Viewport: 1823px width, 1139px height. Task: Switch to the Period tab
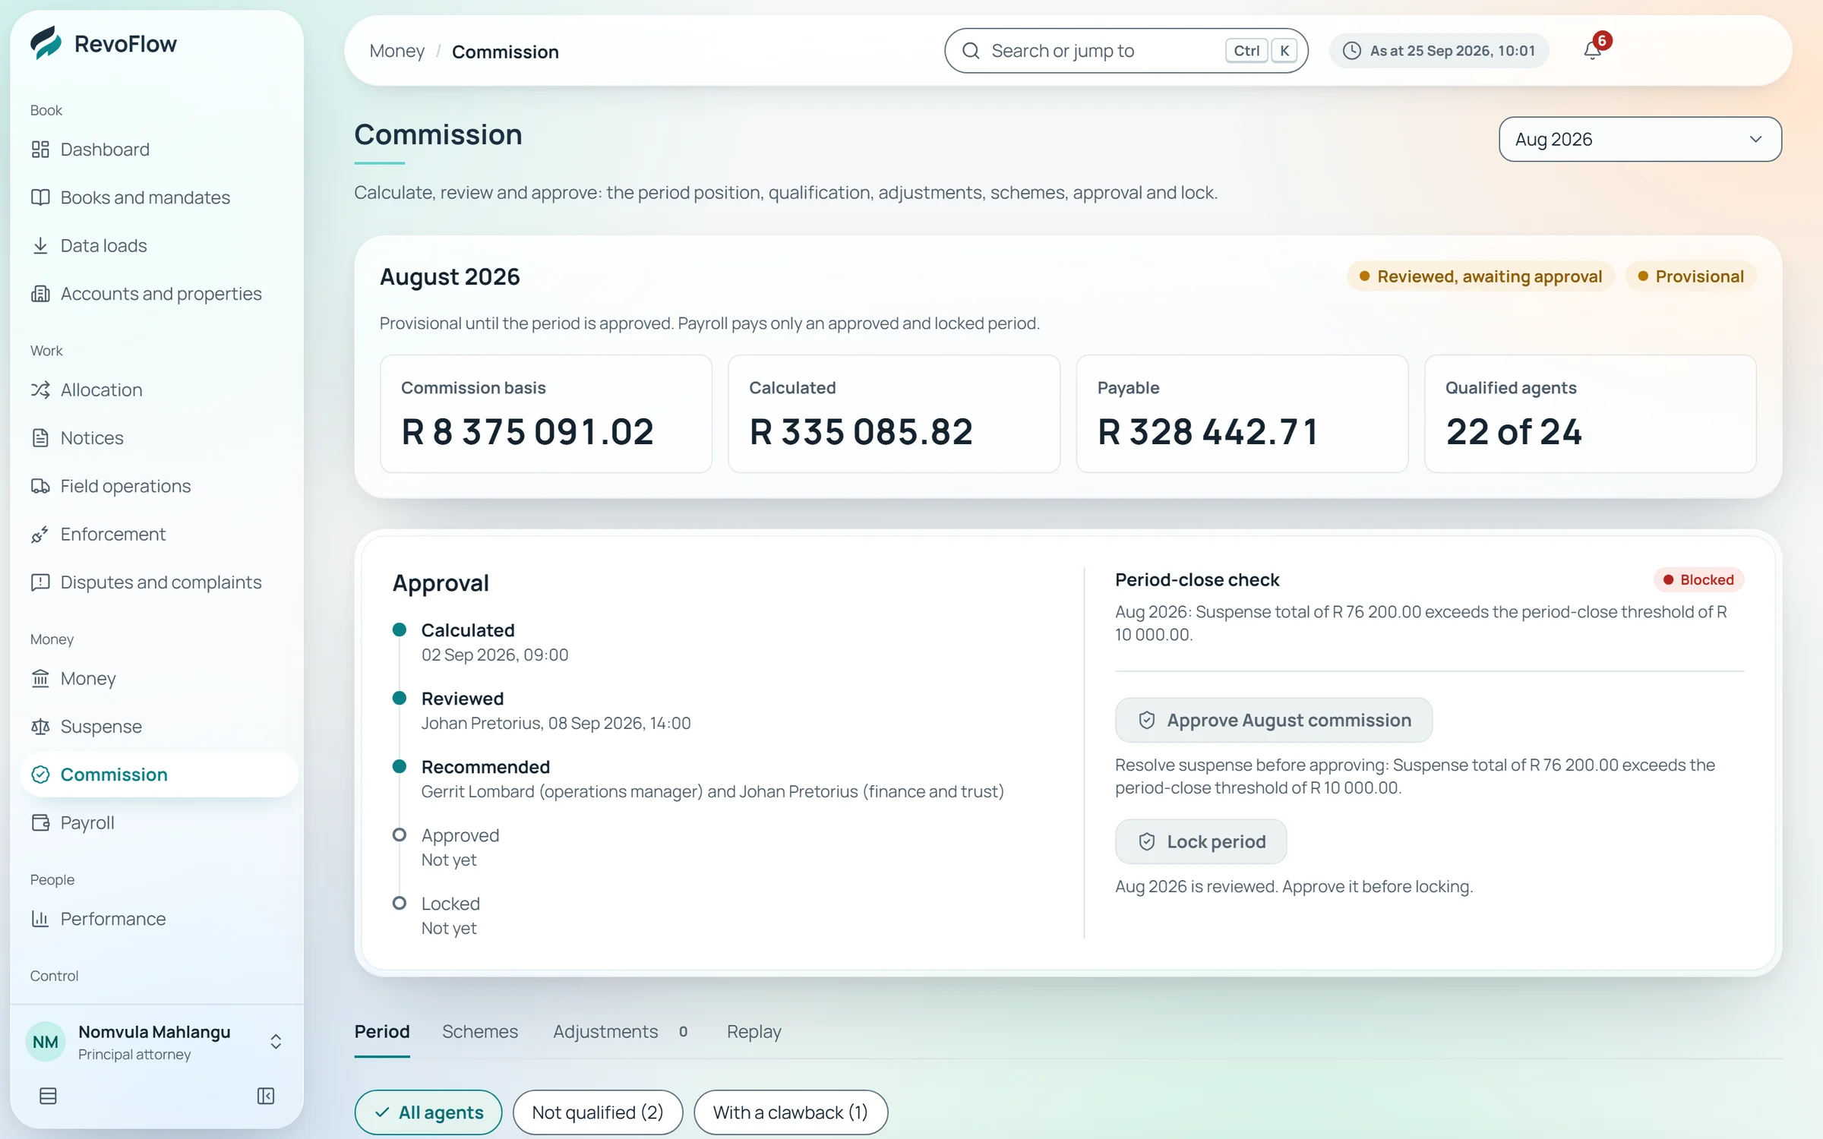[x=382, y=1032]
